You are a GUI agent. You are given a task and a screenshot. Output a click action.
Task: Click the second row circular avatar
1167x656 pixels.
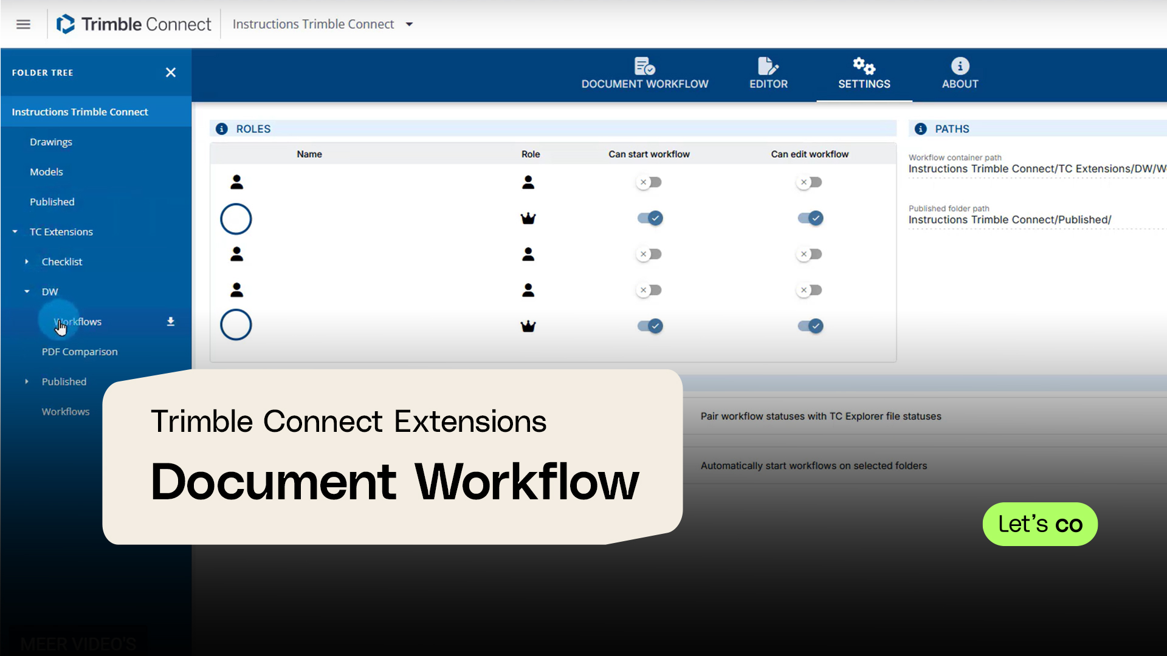point(236,219)
